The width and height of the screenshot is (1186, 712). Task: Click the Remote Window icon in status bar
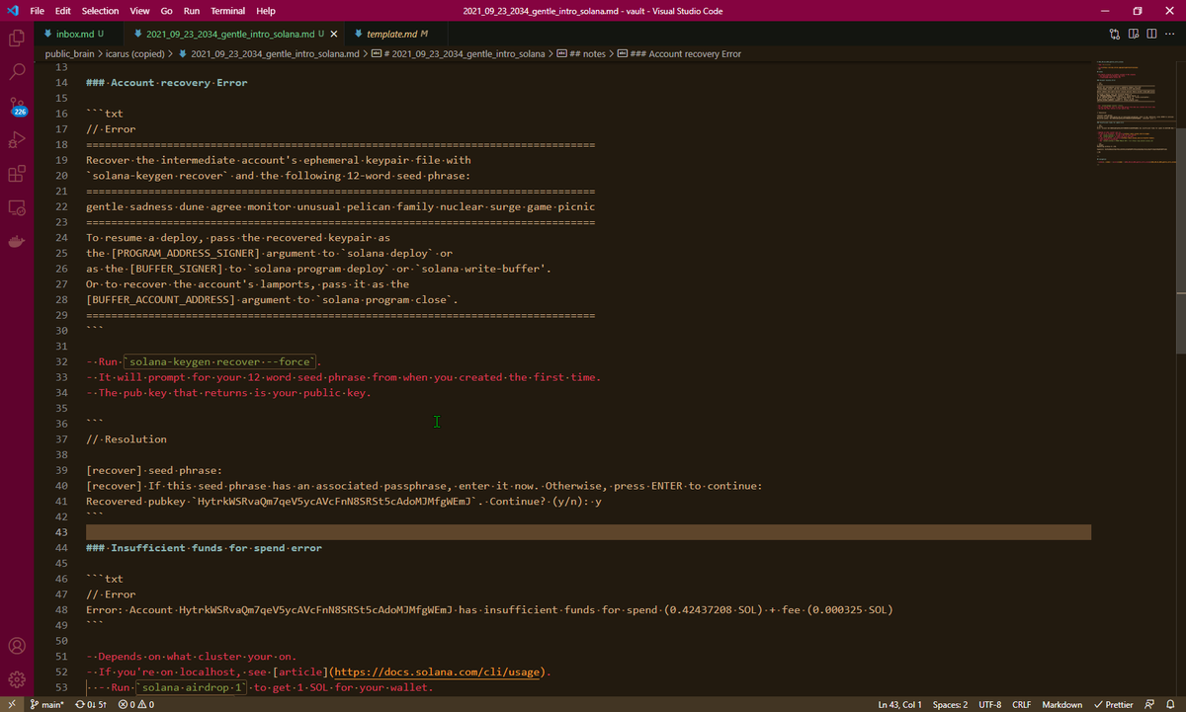pos(11,705)
